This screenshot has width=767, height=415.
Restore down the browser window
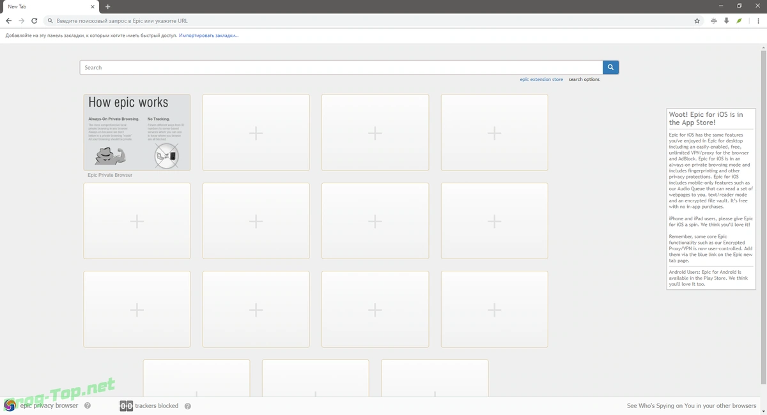pos(740,6)
